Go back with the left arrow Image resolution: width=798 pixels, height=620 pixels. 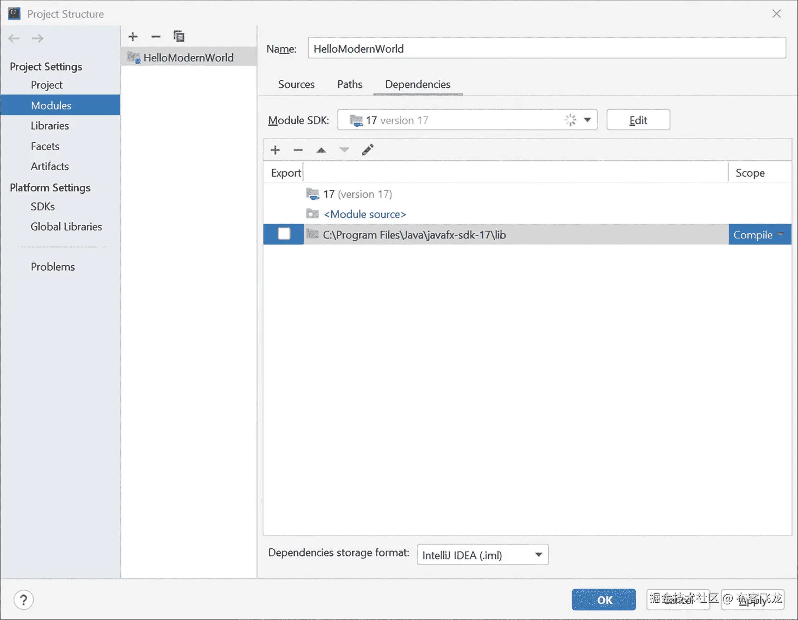(x=14, y=38)
